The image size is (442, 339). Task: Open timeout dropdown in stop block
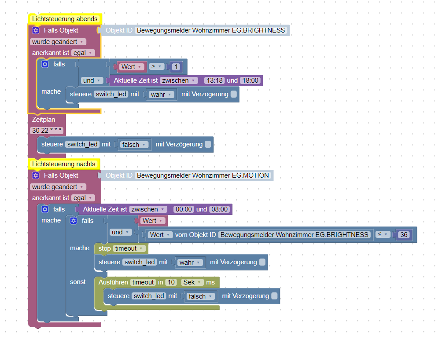[129, 248]
